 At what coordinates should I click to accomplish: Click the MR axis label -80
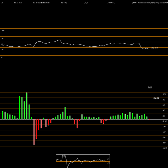pyautogui.click(x=164, y=143)
